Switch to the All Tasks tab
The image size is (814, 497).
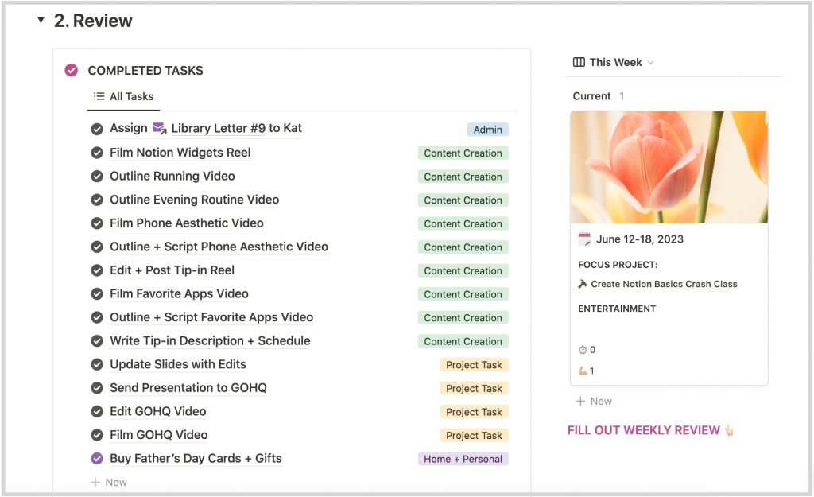click(123, 96)
